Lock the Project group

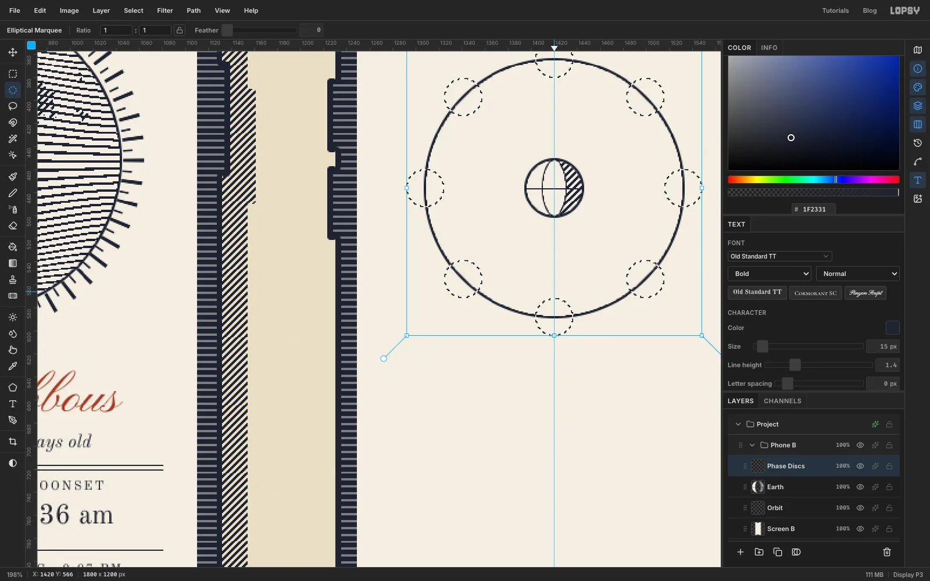tap(889, 424)
